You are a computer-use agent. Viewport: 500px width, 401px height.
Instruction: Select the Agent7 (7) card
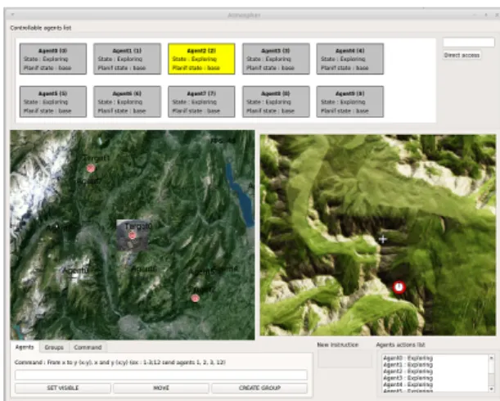pos(201,101)
